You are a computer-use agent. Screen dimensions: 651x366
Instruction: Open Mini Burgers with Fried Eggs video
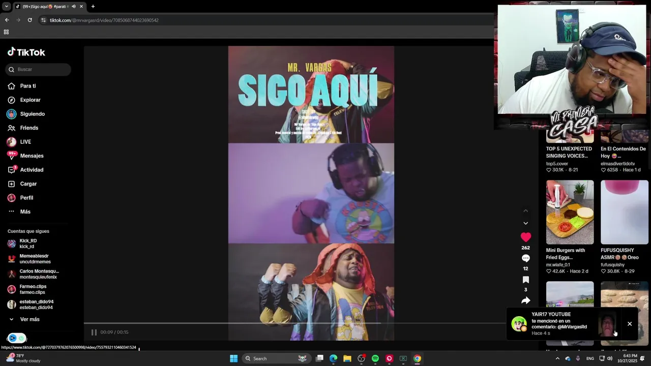coord(570,212)
